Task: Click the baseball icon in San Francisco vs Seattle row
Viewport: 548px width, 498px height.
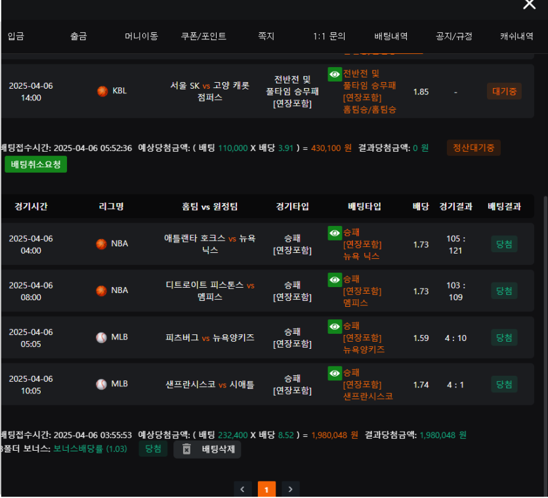Action: tap(101, 384)
